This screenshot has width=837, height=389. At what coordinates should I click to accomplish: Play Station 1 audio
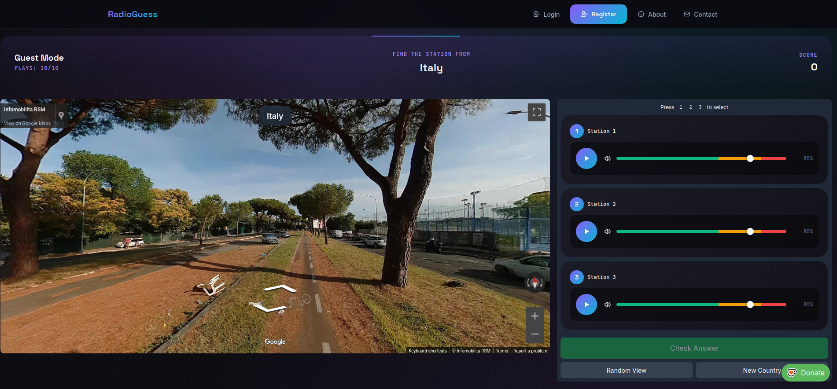click(x=586, y=158)
